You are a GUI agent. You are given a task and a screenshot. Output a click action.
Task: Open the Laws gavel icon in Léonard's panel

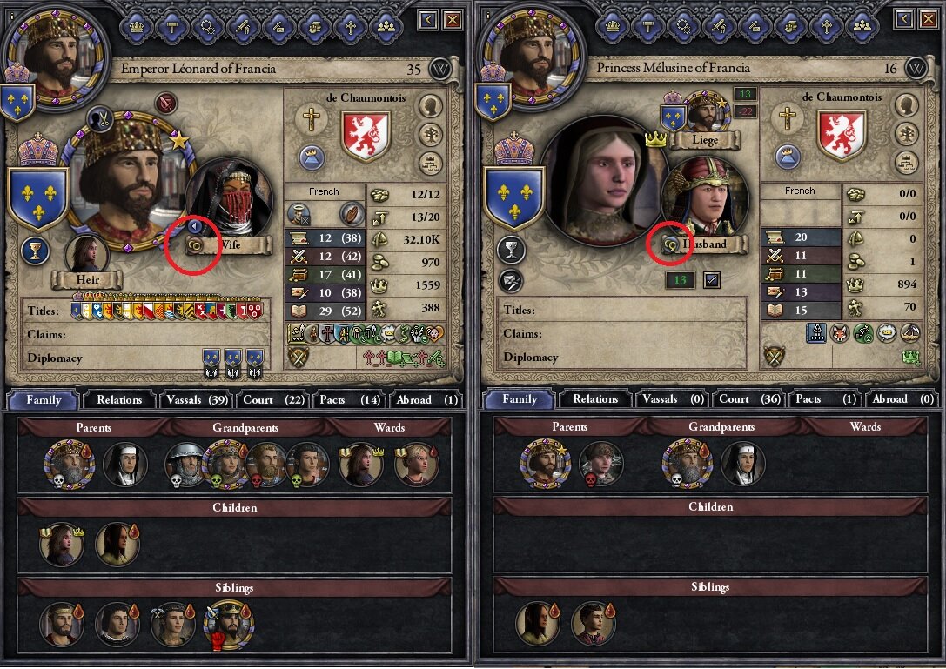click(172, 27)
